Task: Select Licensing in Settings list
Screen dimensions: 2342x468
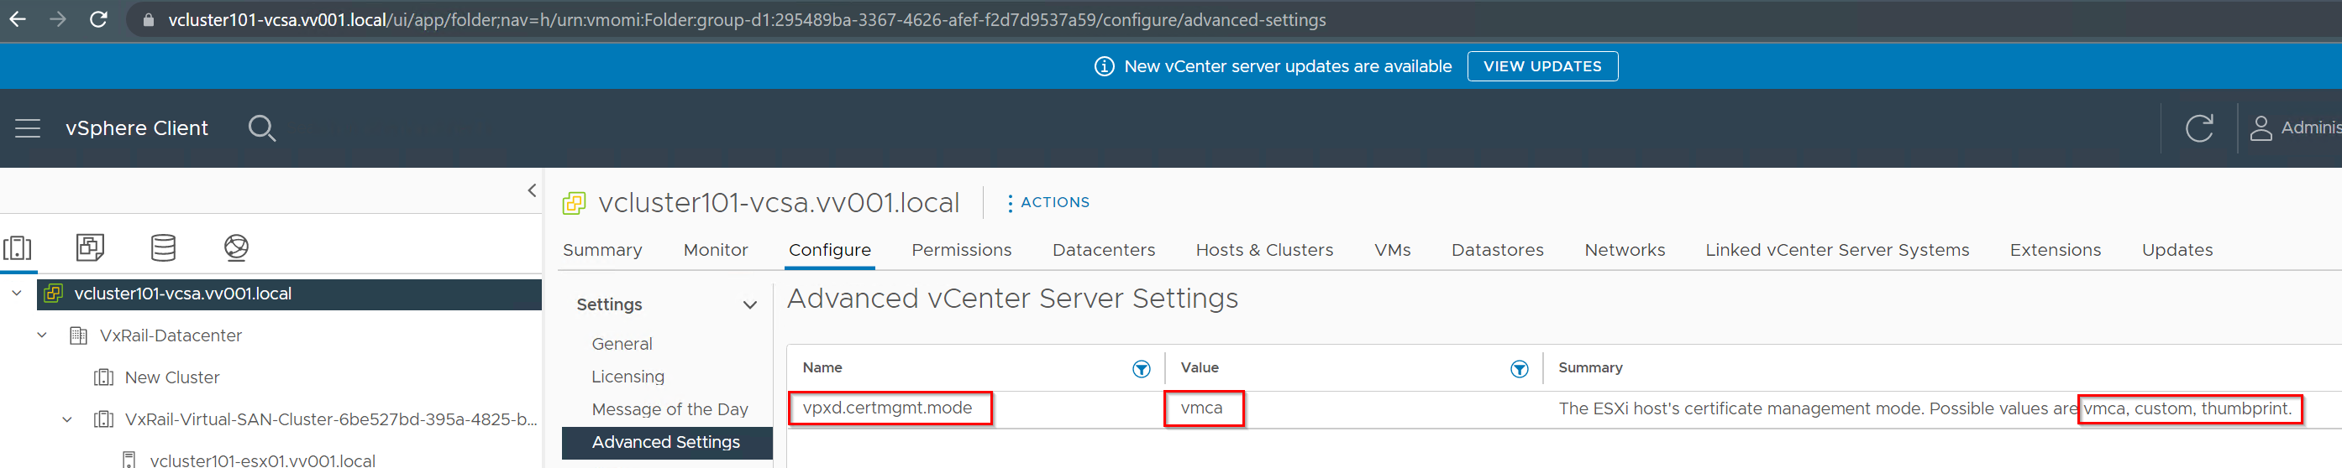Action: 628,377
